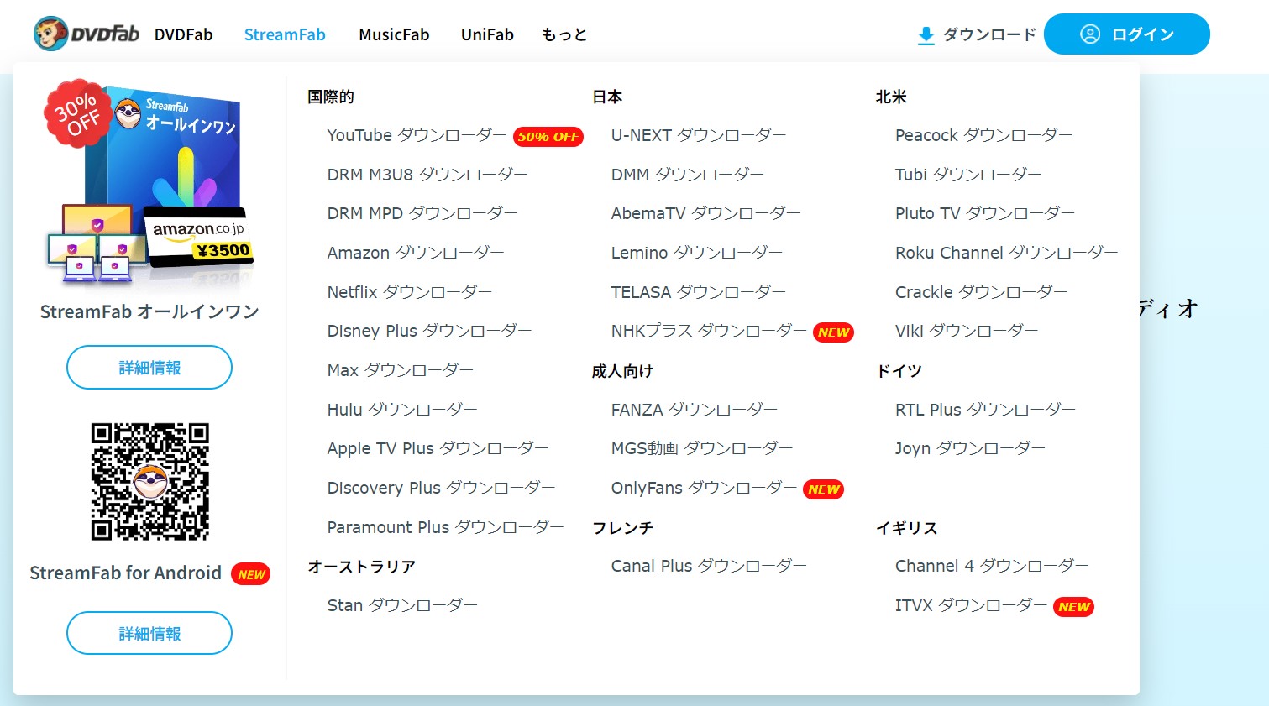Open FANZA ダウンローダー
The width and height of the screenshot is (1269, 706).
(x=695, y=410)
